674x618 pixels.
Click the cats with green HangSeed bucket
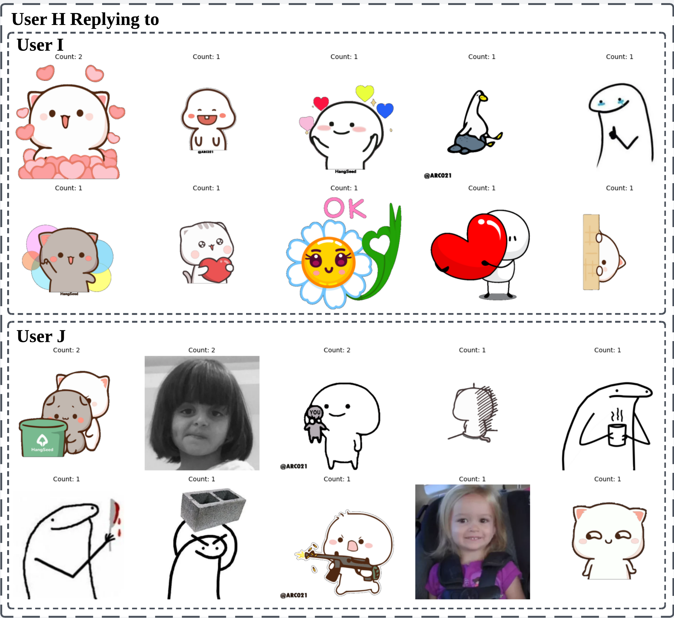(x=65, y=415)
